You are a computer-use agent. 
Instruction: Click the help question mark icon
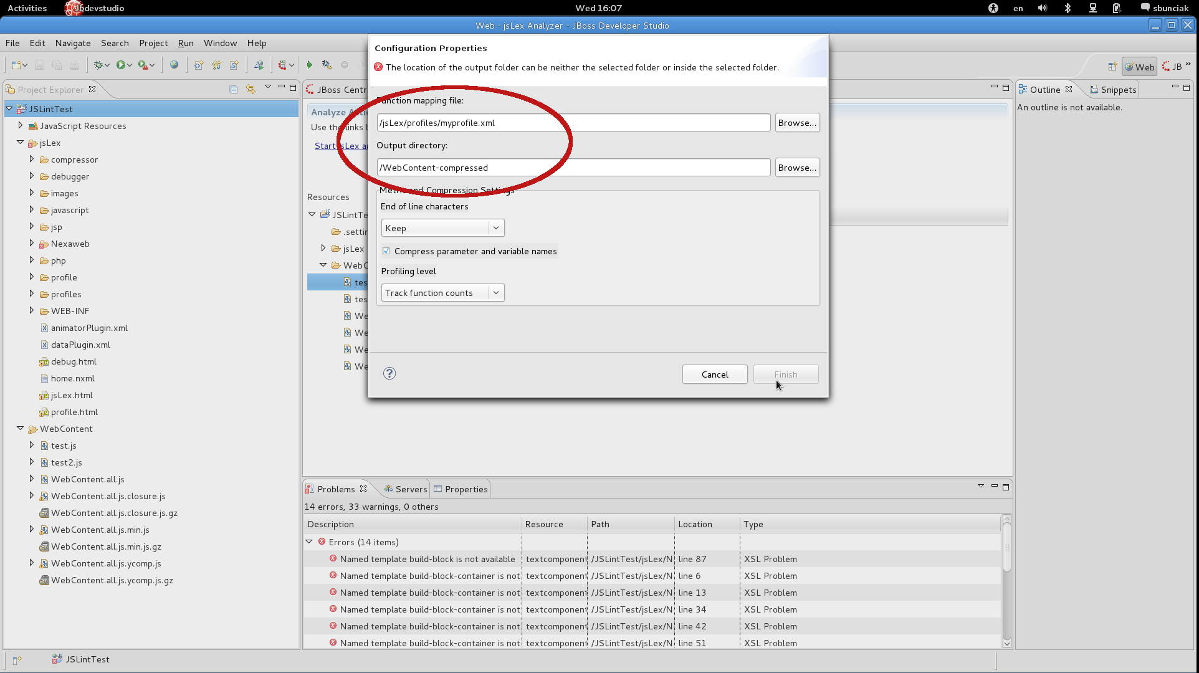(x=389, y=373)
